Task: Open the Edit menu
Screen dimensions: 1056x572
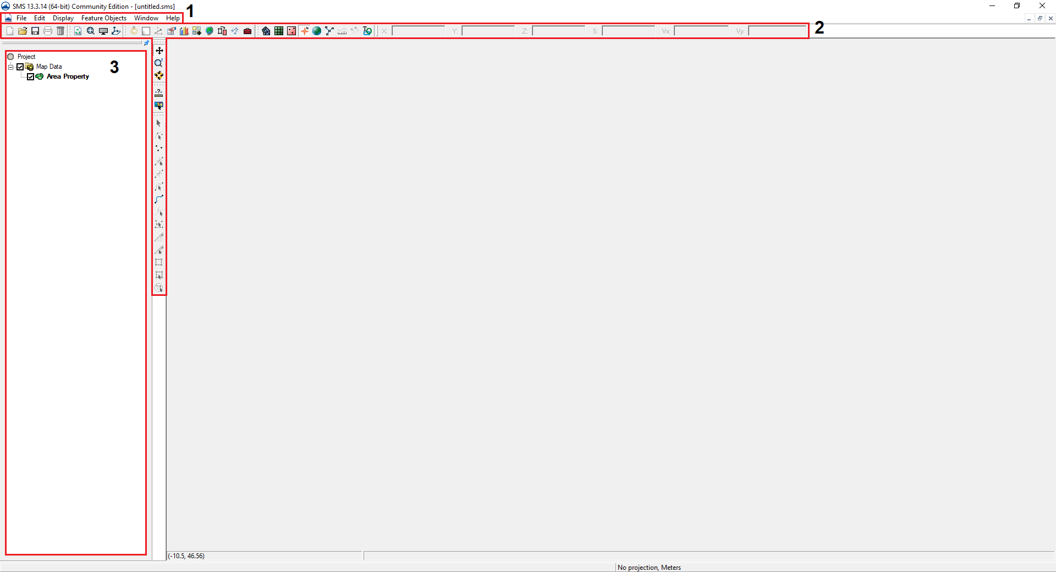Action: 40,18
